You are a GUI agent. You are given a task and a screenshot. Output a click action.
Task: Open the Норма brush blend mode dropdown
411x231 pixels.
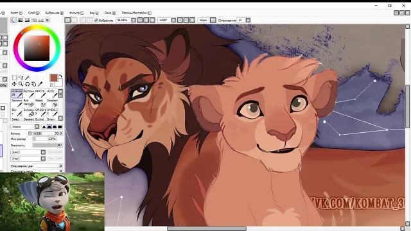pos(25,127)
